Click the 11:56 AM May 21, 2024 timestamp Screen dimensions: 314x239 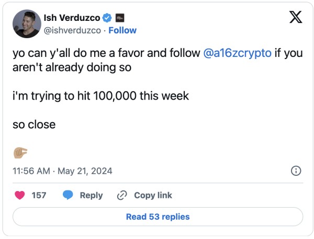click(62, 171)
